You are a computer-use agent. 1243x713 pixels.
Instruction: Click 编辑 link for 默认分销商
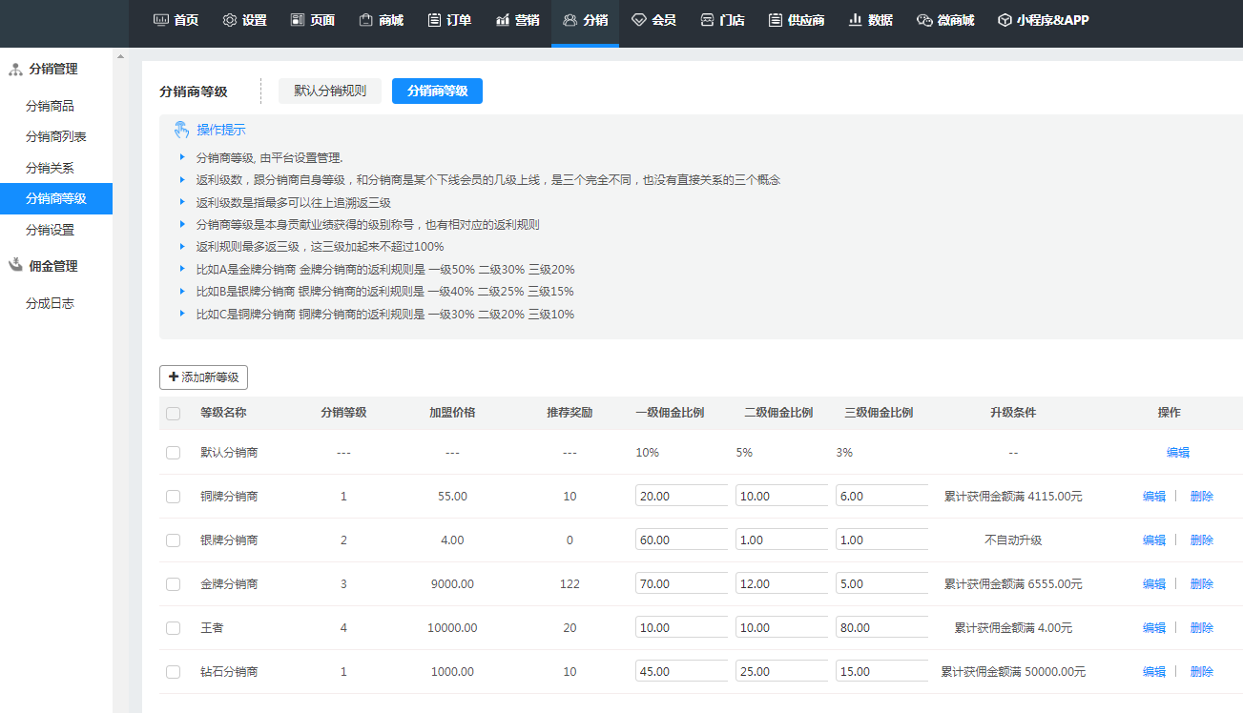[1178, 453]
